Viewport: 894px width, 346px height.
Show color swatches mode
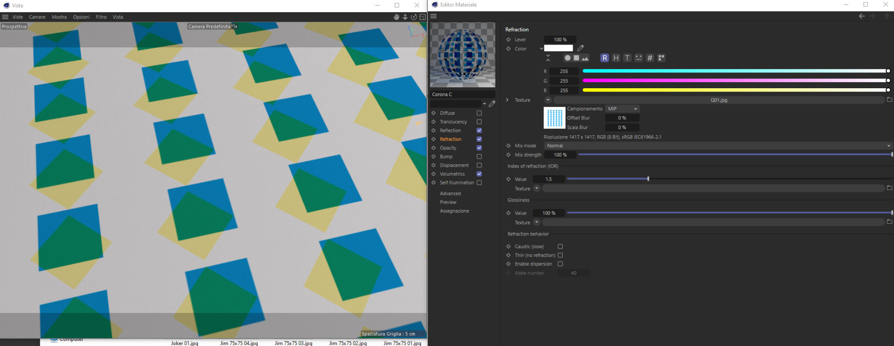click(x=661, y=58)
